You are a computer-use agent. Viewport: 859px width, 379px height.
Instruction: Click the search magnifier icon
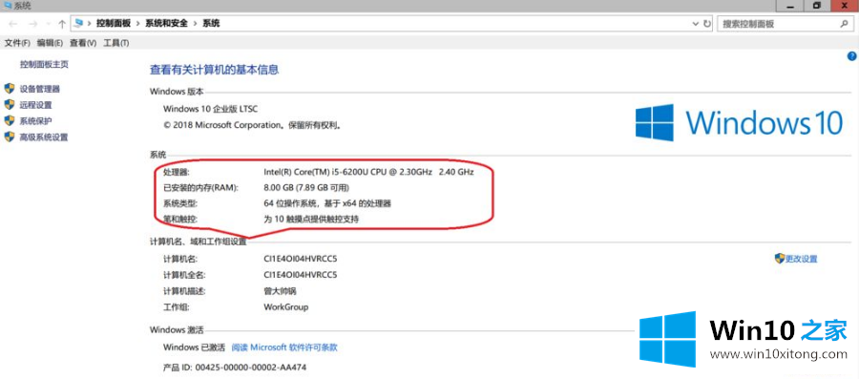(x=844, y=24)
